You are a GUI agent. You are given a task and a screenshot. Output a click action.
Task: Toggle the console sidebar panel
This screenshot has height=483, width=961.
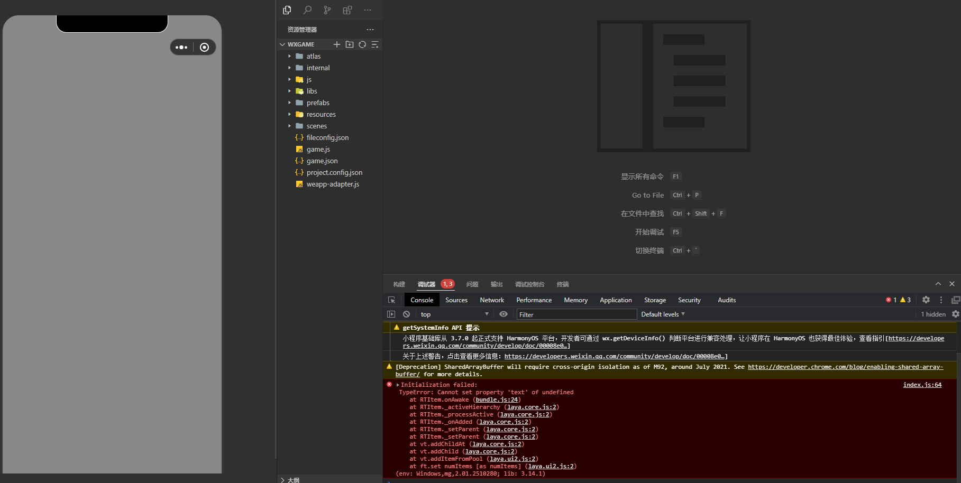pos(391,314)
